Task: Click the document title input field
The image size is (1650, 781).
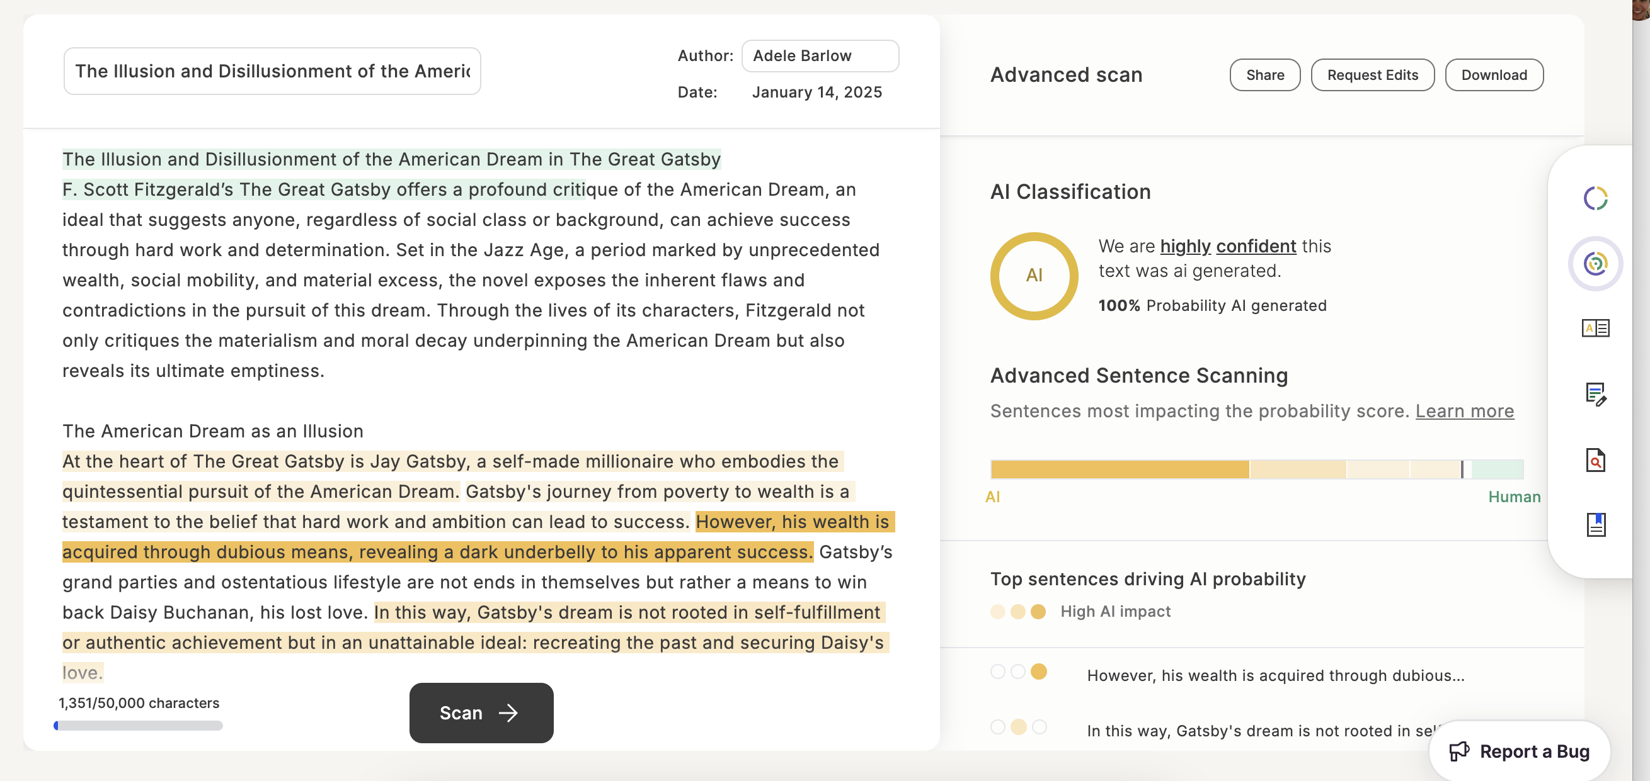Action: point(272,71)
